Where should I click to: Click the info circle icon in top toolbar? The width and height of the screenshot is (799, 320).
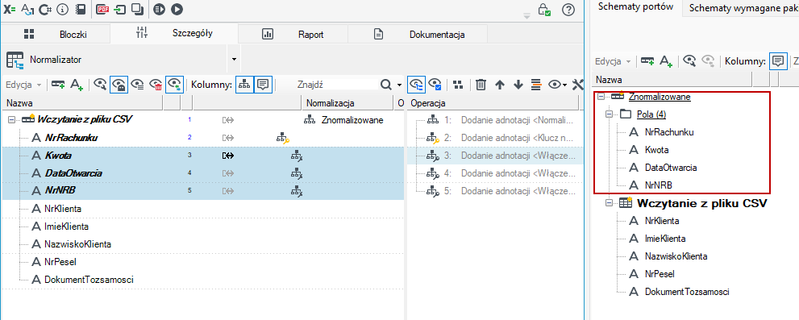click(x=63, y=9)
